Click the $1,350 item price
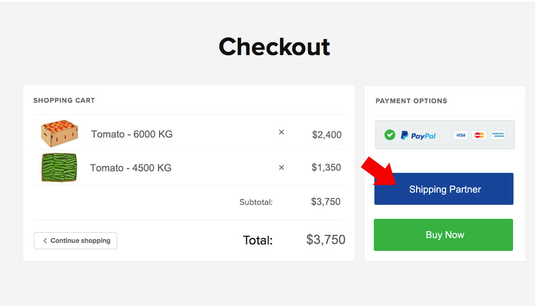535x306 pixels. pyautogui.click(x=326, y=167)
